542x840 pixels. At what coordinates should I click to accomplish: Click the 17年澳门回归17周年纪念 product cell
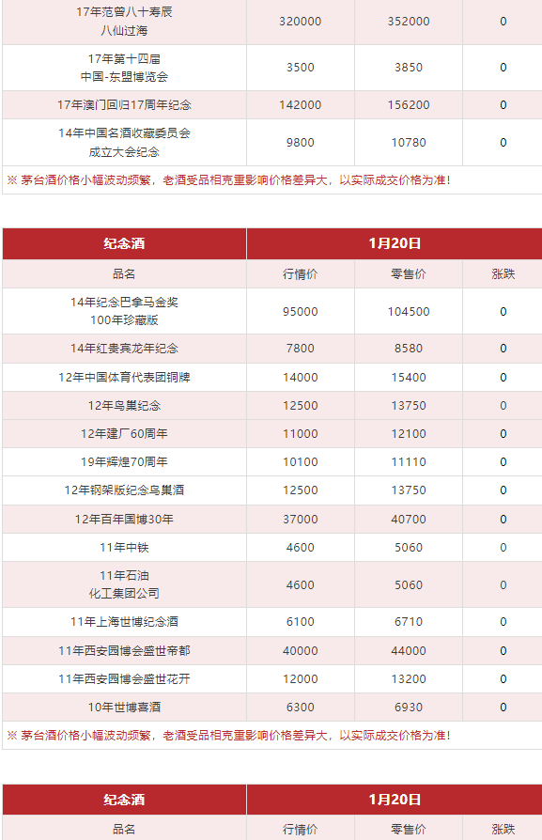coord(124,105)
